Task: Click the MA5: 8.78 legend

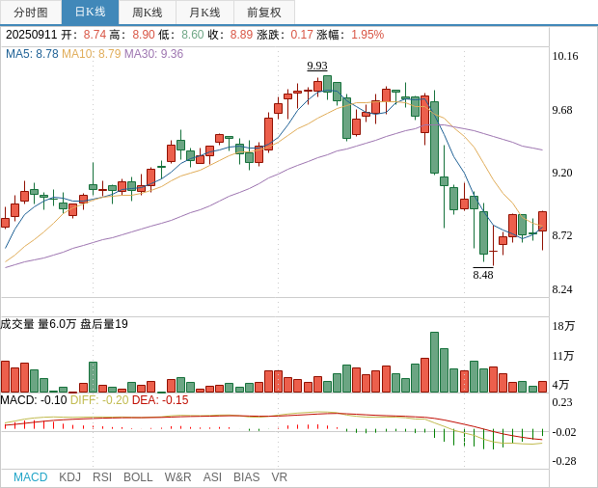Action: pos(32,54)
